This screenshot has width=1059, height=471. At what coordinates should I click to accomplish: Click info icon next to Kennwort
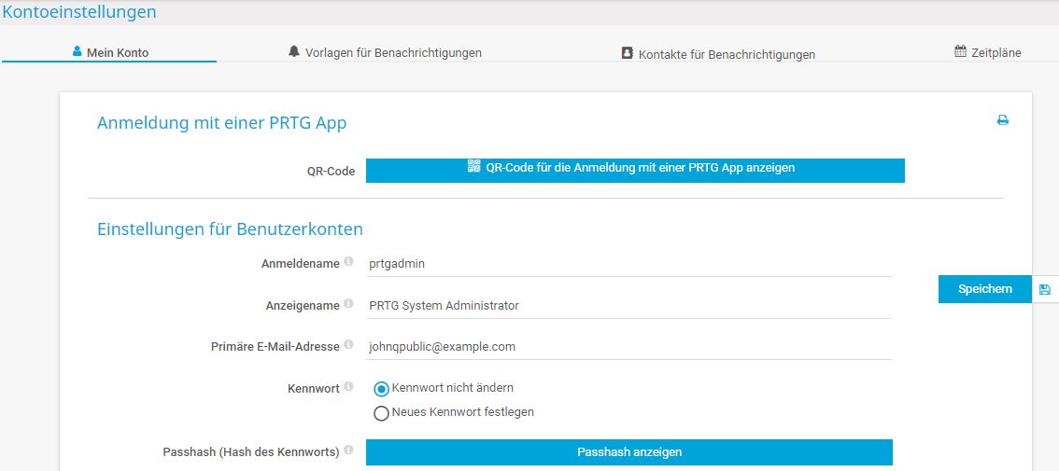(348, 387)
